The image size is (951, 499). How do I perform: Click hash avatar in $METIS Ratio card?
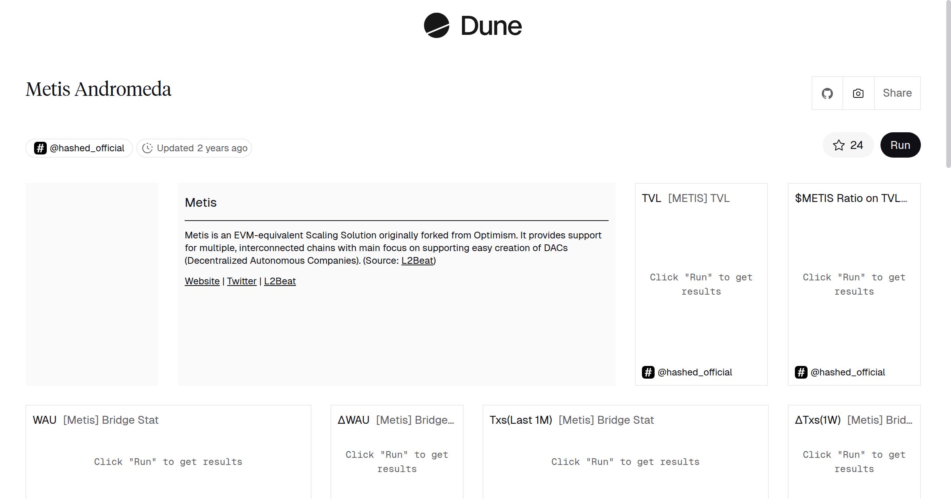tap(801, 372)
